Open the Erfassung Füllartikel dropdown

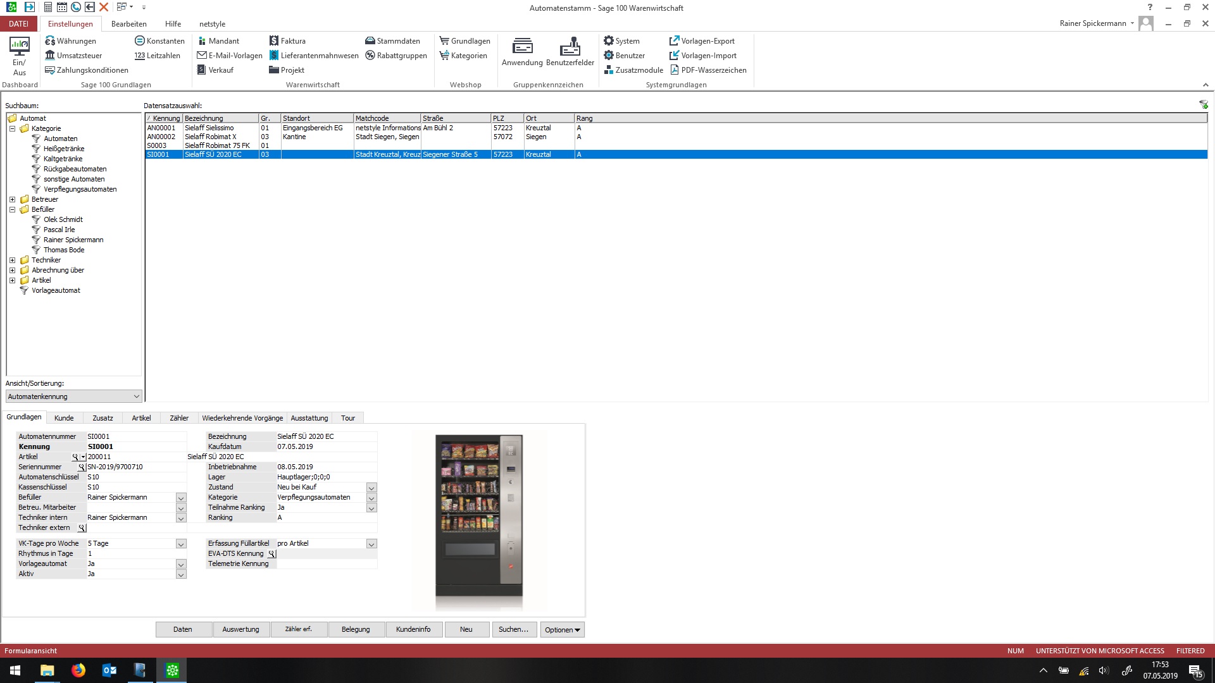click(371, 544)
